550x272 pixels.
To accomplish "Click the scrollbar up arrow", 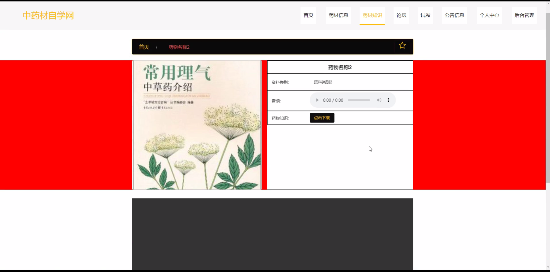I will tap(548, 4).
